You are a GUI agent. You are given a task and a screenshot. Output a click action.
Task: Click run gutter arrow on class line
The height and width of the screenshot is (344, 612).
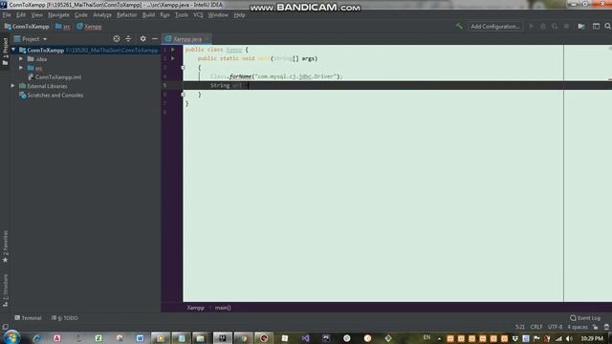point(173,50)
